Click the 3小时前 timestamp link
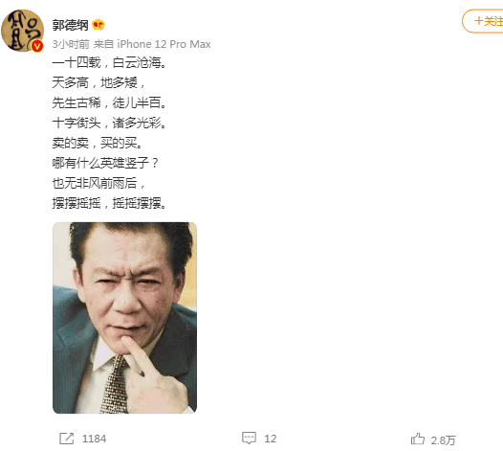 71,44
